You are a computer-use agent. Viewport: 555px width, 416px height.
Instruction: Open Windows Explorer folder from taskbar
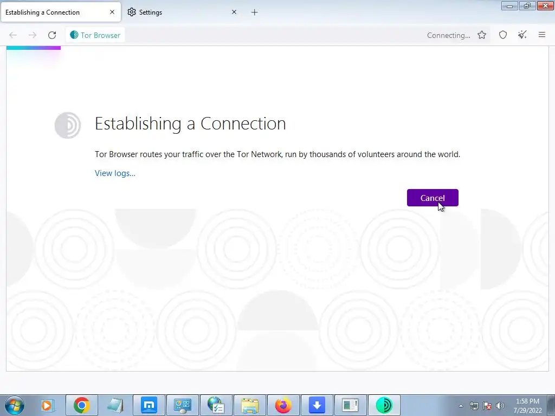point(249,405)
